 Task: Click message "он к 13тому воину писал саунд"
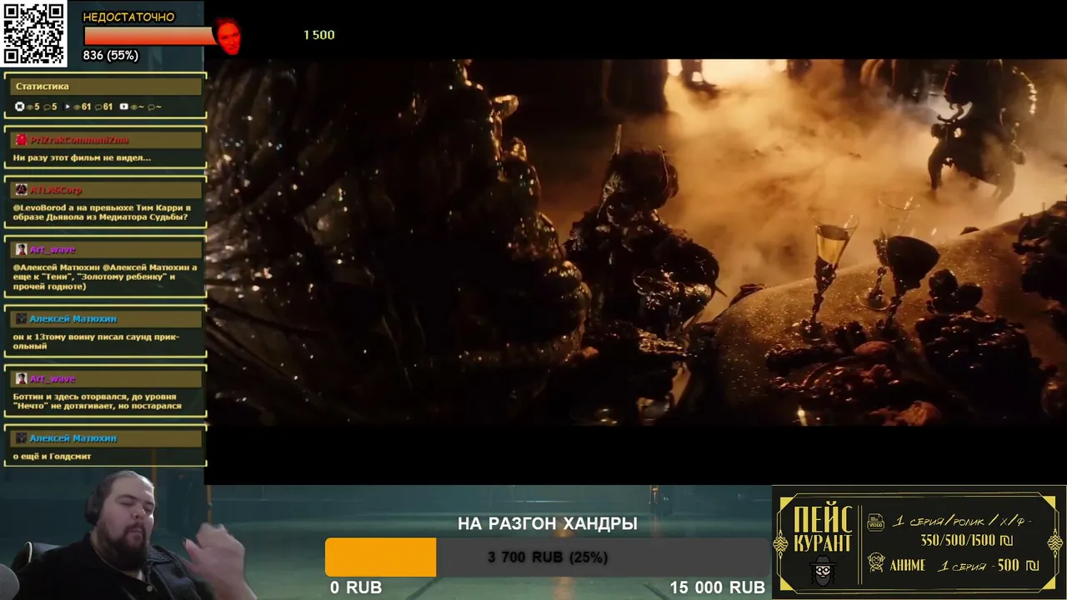(96, 341)
